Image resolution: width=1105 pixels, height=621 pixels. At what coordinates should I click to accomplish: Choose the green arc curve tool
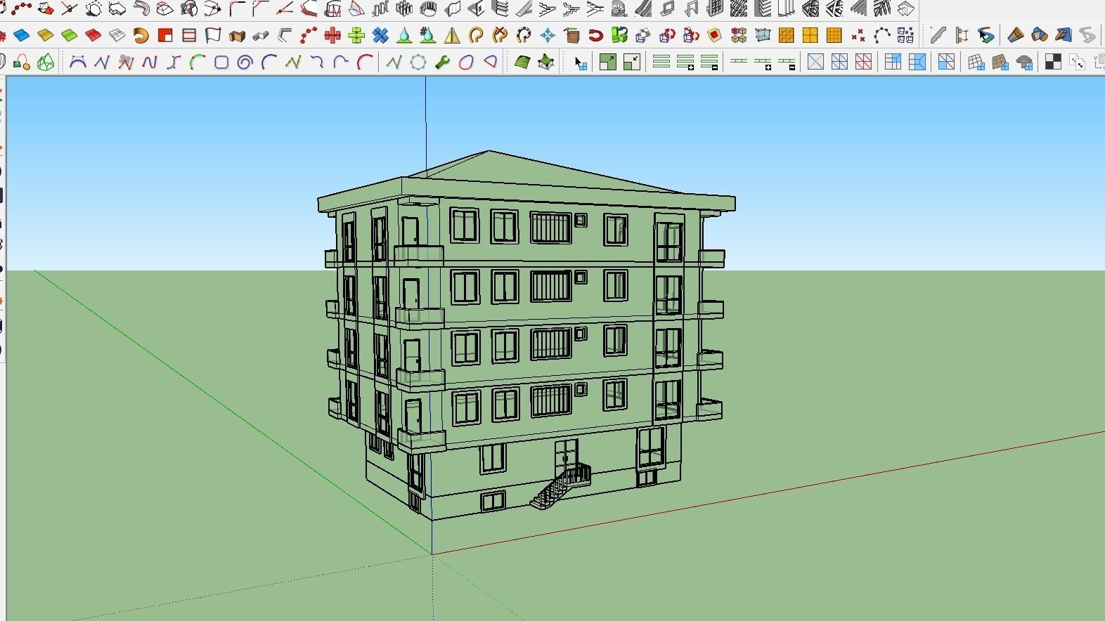point(198,63)
